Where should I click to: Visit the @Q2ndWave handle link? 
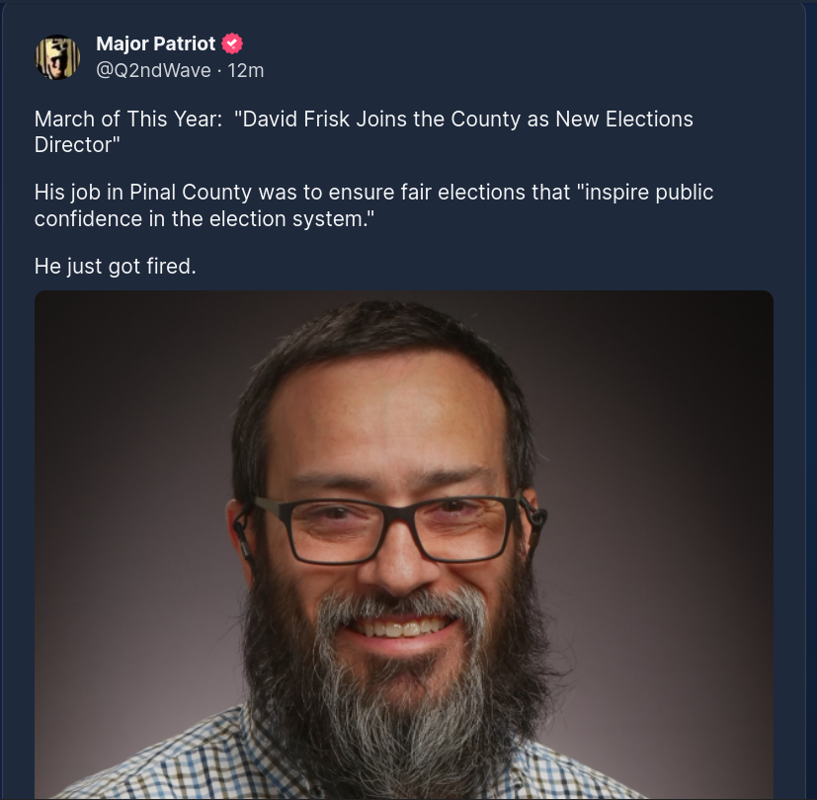154,70
